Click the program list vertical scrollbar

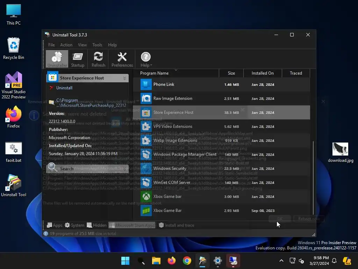click(313, 178)
